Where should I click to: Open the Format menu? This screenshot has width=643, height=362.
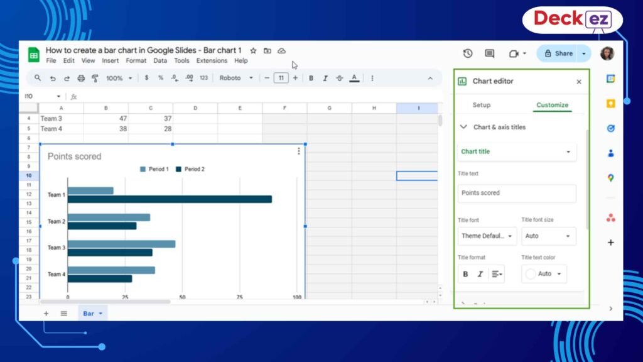pyautogui.click(x=136, y=60)
